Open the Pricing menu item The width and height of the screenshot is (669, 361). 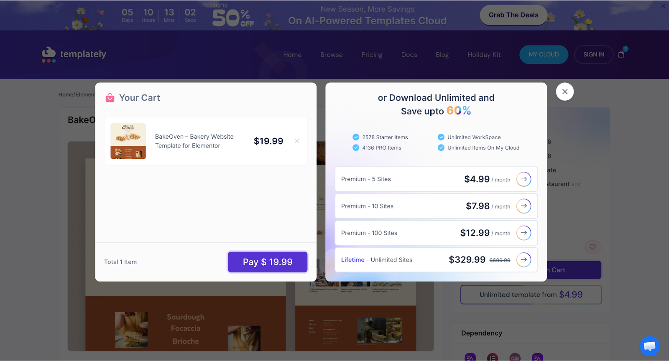click(372, 54)
